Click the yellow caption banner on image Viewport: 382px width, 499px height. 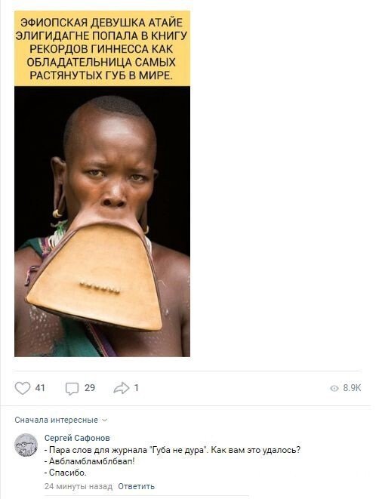(102, 48)
